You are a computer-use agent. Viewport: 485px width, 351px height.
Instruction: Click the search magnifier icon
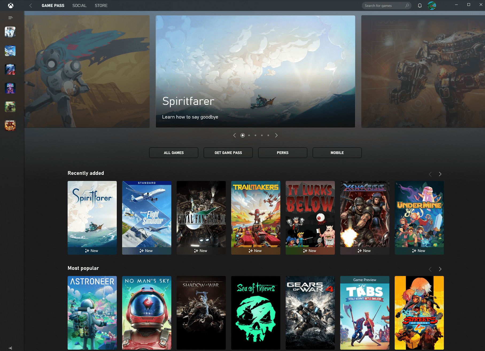coord(407,6)
